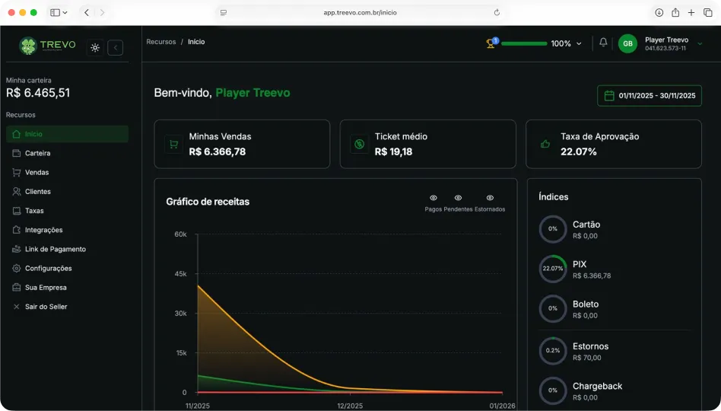The image size is (721, 411).
Task: Click Sair do Seller
Action: click(x=46, y=307)
